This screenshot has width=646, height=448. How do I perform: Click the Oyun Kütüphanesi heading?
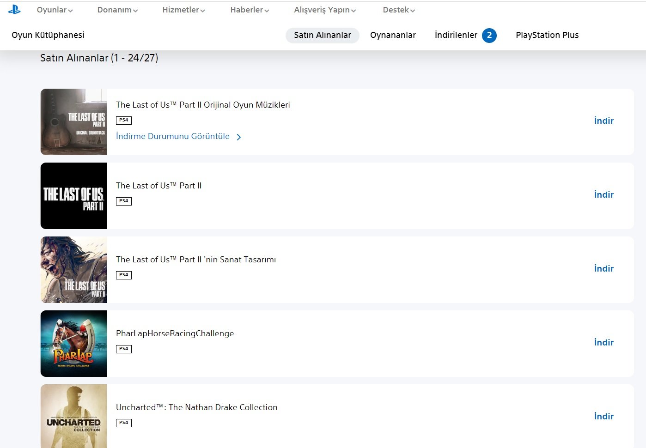pos(48,35)
